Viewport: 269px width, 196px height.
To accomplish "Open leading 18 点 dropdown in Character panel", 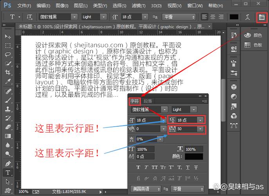I will coord(200,120).
